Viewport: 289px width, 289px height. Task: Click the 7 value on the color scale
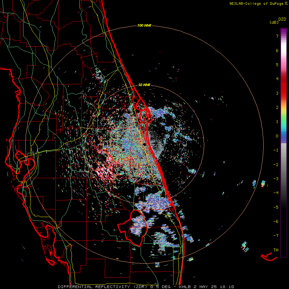pos(277,36)
